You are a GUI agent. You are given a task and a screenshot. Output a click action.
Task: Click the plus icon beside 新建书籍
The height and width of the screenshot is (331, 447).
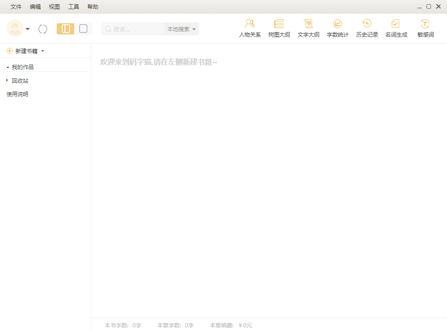click(10, 51)
